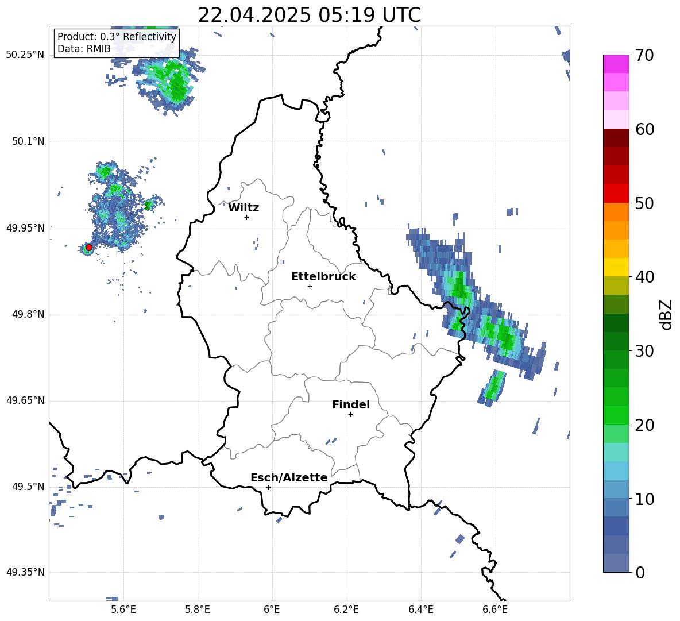The height and width of the screenshot is (621, 680).
Task: Click the 49.8°N latitude tick label
Action: (28, 314)
